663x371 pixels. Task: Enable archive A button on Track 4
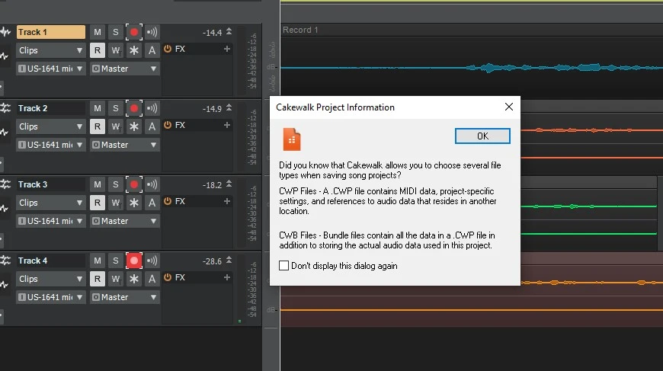point(152,279)
